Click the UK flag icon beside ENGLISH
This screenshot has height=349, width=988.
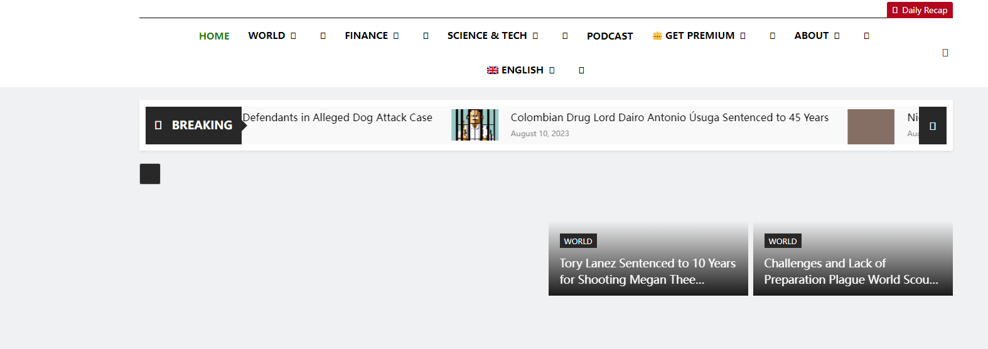pyautogui.click(x=493, y=70)
